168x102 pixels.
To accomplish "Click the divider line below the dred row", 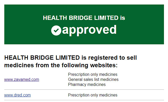I will 84,100.
